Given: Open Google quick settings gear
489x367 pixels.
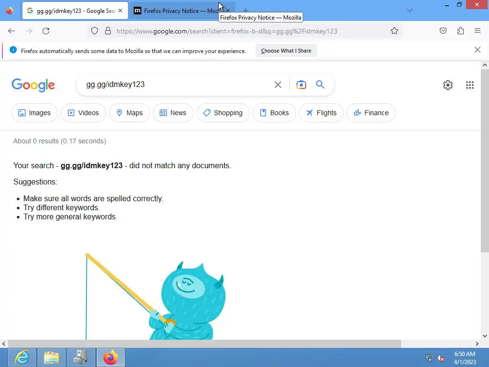Looking at the screenshot, I should pyautogui.click(x=448, y=85).
